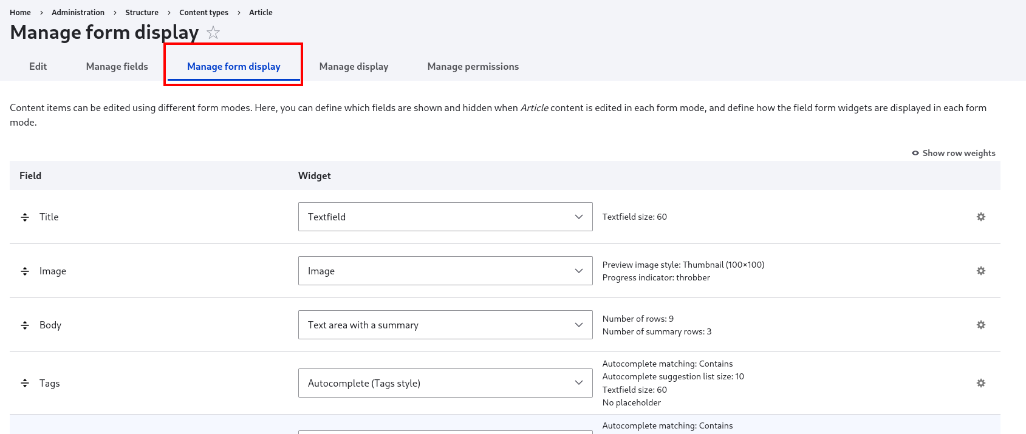The image size is (1026, 434).
Task: Click the Widget column header
Action: point(314,175)
